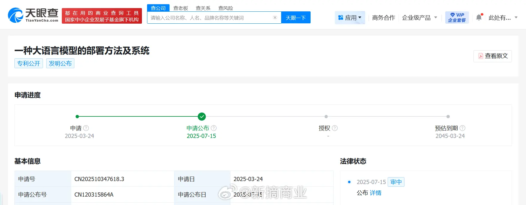This screenshot has height=205, width=526.
Task: Click the 专利公开 tag
Action: pyautogui.click(x=29, y=63)
